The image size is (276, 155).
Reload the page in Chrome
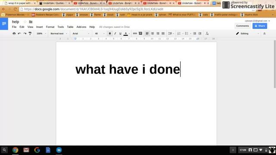16,9
